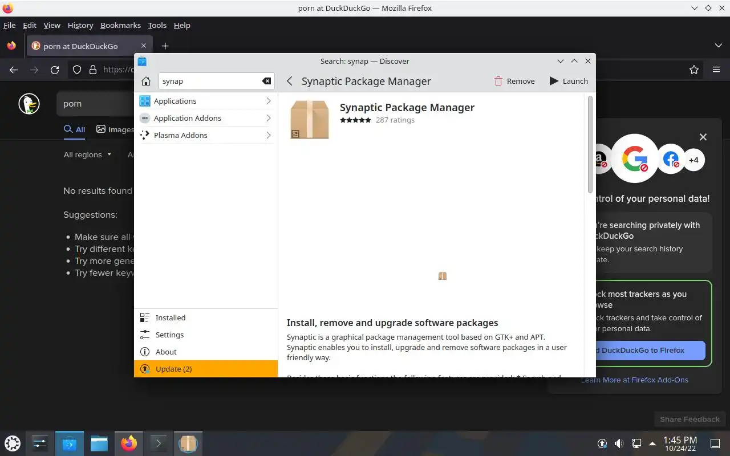Expand hidden system tray icons arrow
The height and width of the screenshot is (456, 730).
pyautogui.click(x=652, y=443)
